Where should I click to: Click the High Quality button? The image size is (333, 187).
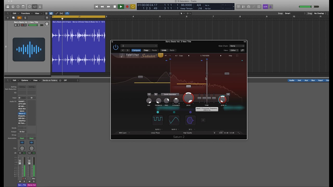click(188, 133)
